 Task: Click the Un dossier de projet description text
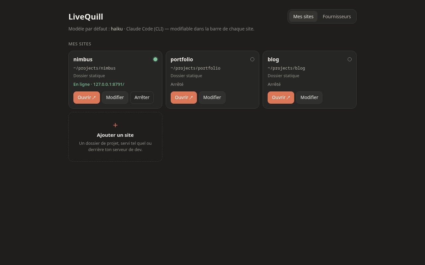click(115, 146)
